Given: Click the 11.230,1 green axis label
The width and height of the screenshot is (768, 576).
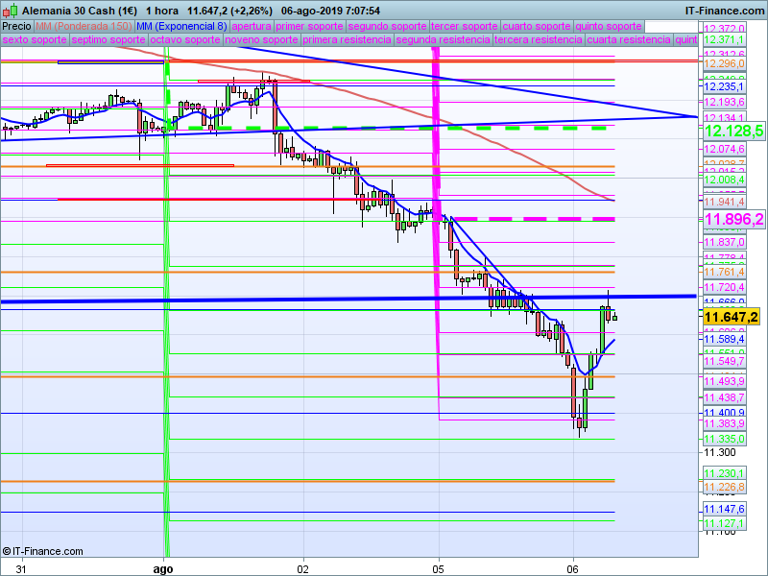Looking at the screenshot, I should point(725,473).
